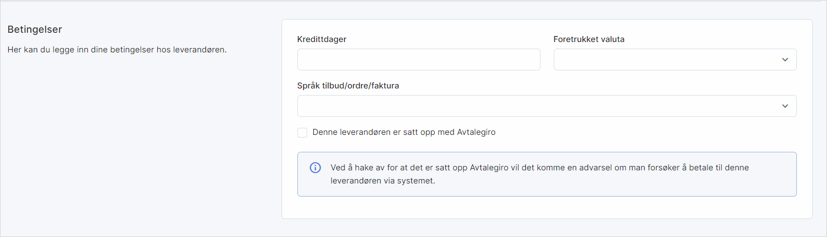
Task: Click the Språk tilbud/ordre/faktura field label
Action: coord(348,86)
